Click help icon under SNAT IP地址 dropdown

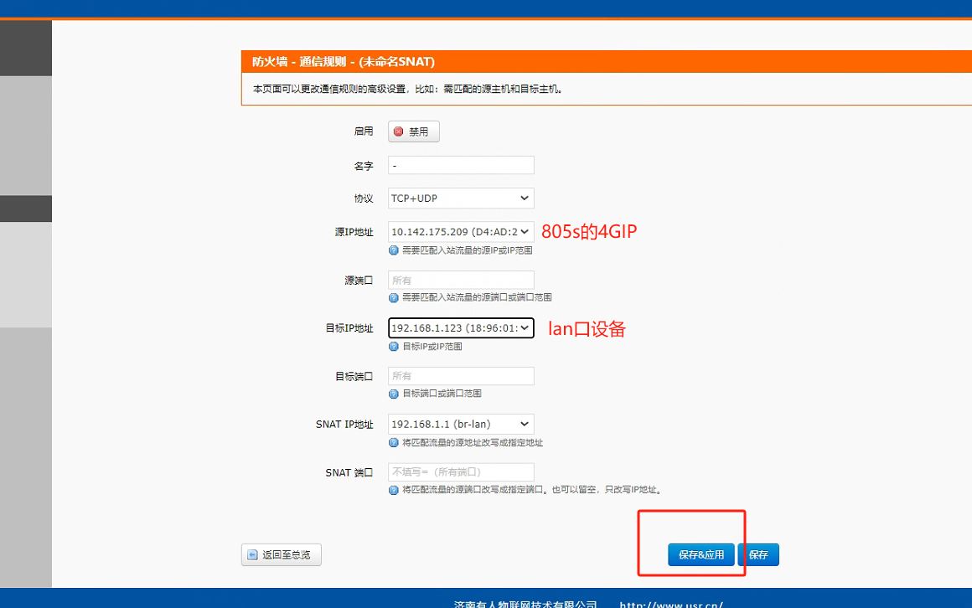click(x=394, y=443)
